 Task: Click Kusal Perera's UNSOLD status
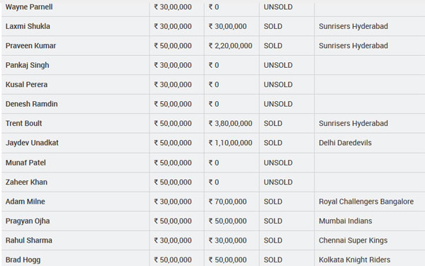pos(278,85)
